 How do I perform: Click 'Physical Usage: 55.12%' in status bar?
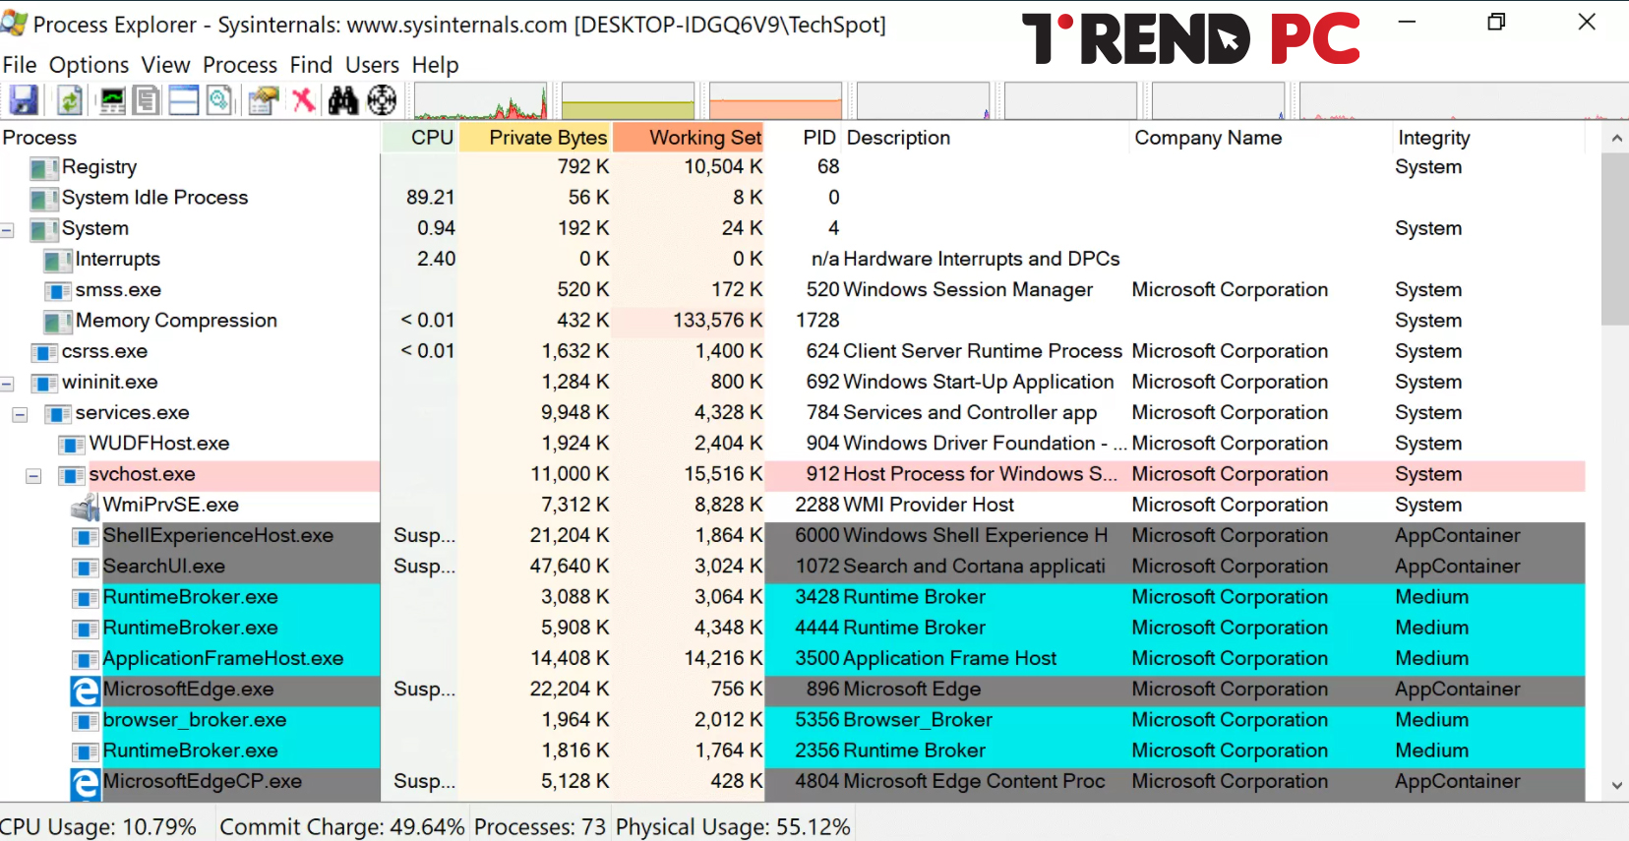click(733, 827)
